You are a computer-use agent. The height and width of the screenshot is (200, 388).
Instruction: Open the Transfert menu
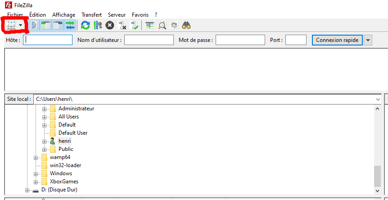[x=91, y=15]
